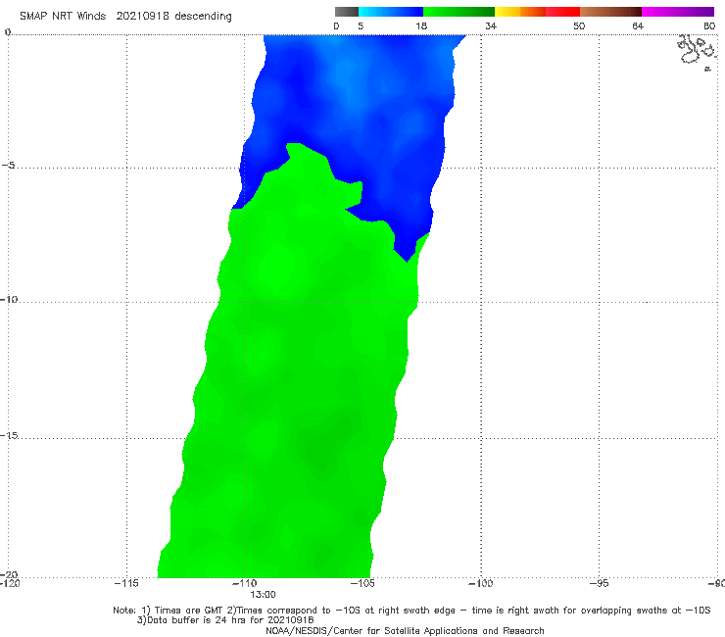Click the note line starting "Note: 1) Times are GMT"
Screen dimensions: 725x637
[411, 611]
